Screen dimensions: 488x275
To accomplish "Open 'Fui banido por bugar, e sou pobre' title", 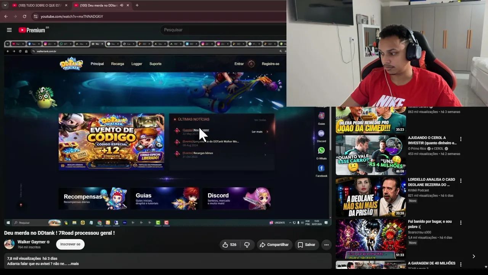I will tap(430, 224).
